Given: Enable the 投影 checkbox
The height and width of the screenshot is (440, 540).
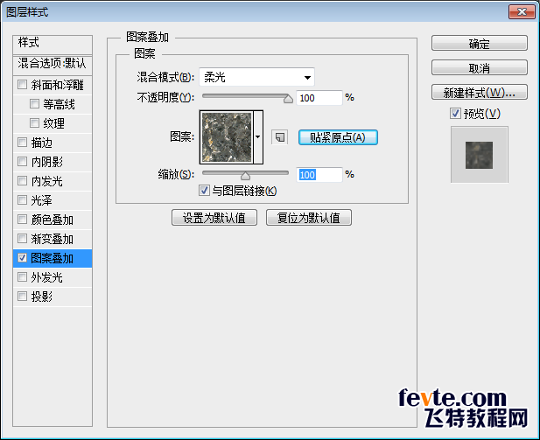Looking at the screenshot, I should pos(23,297).
